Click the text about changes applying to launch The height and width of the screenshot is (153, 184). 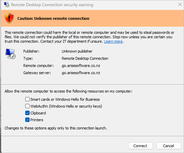pyautogui.click(x=56, y=128)
